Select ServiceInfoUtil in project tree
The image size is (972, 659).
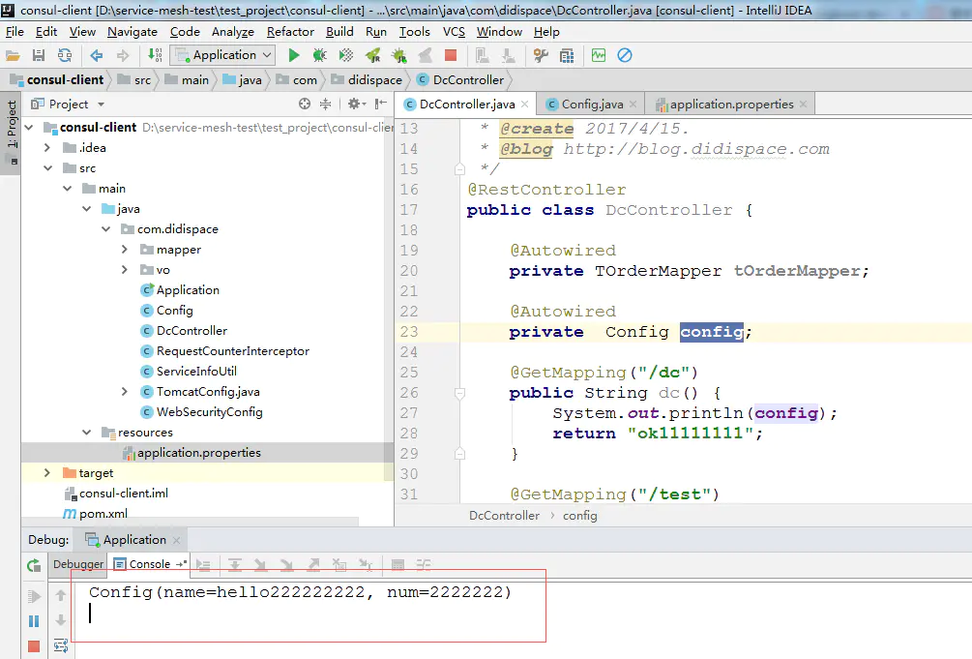point(196,371)
